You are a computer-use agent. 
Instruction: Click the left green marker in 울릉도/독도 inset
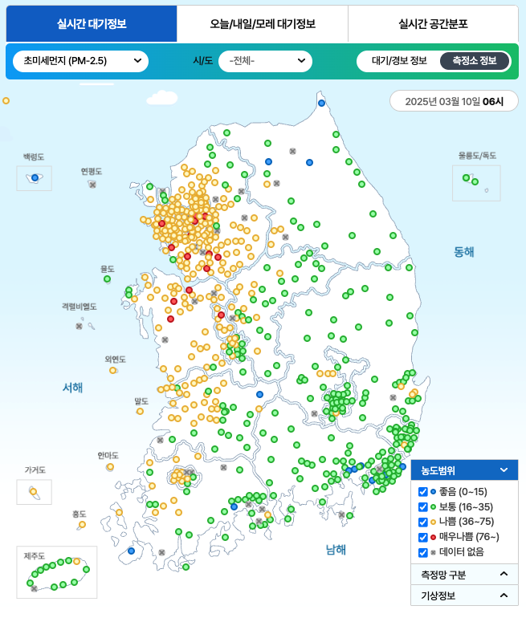click(x=466, y=177)
